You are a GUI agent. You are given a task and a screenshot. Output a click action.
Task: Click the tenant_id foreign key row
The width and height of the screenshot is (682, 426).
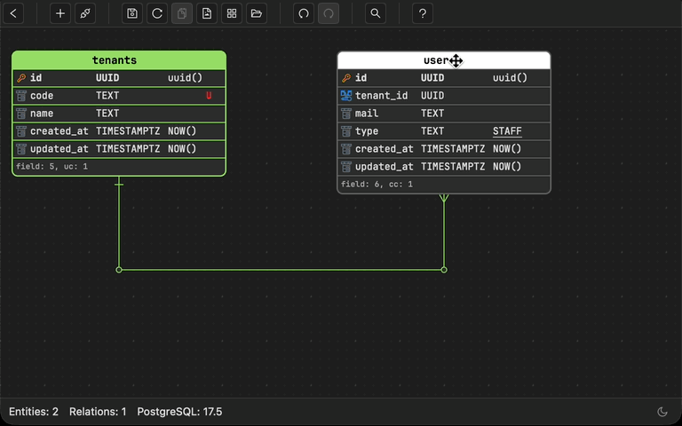click(382, 96)
